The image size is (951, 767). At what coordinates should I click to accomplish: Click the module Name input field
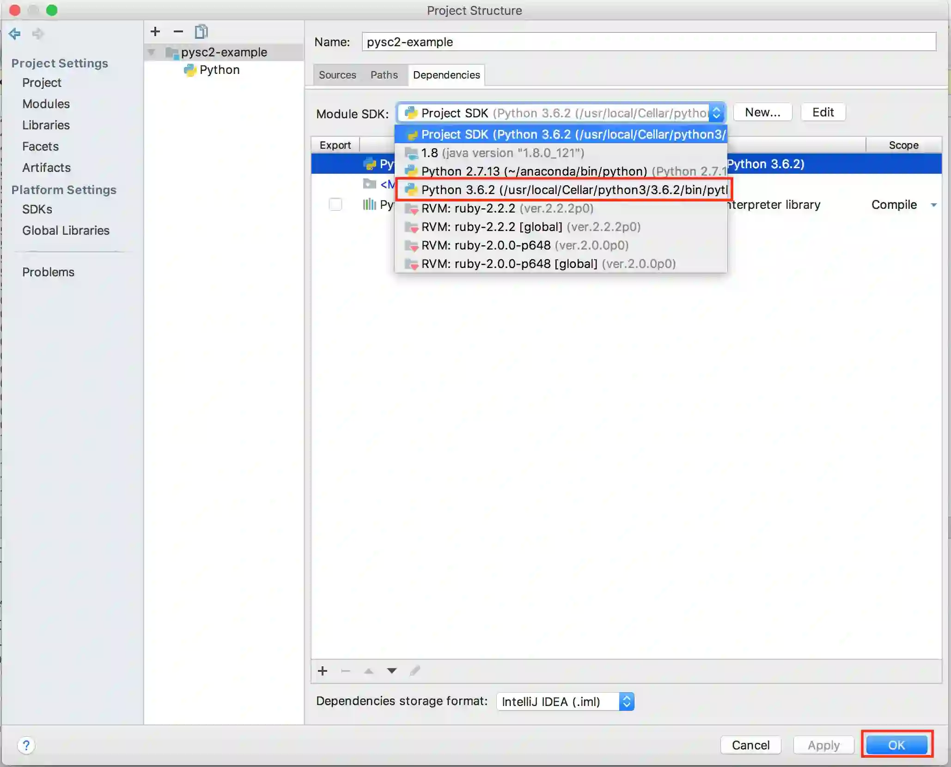648,42
